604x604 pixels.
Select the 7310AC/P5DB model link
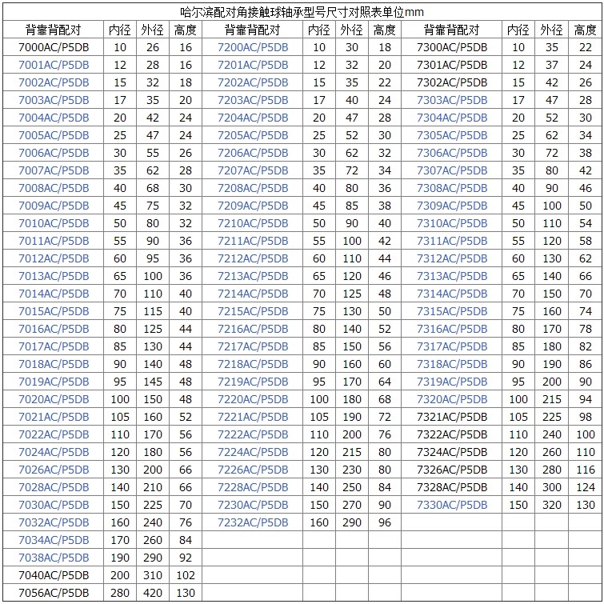[x=452, y=223]
